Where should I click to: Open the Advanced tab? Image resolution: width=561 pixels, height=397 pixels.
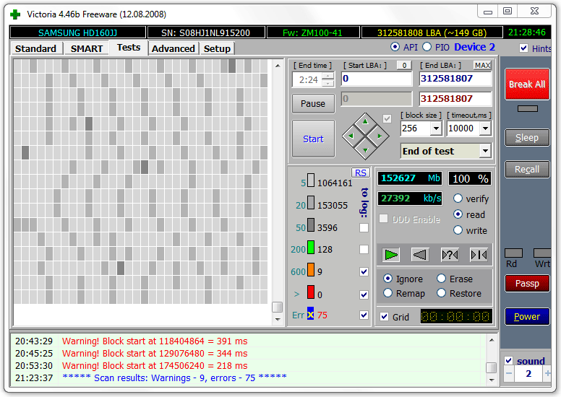click(174, 48)
